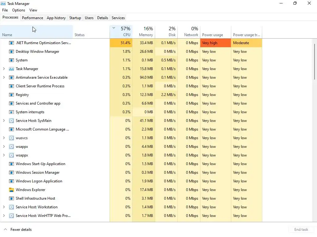Sort by the Disk column header
317x237 pixels.
[166, 32]
